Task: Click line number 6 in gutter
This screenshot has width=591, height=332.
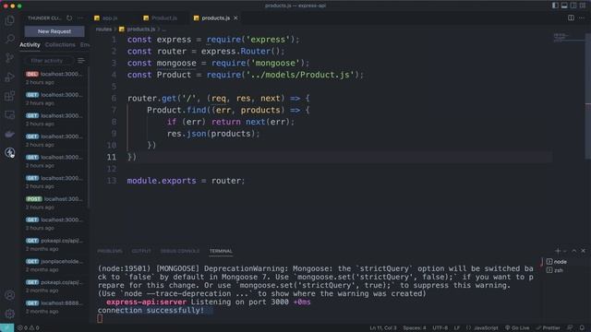Action: (x=114, y=99)
